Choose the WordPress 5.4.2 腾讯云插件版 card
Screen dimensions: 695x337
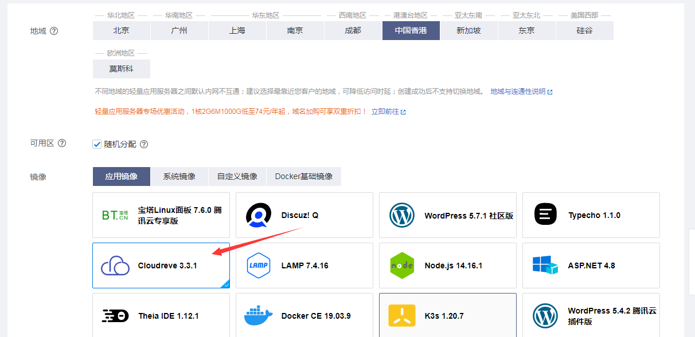[x=591, y=315]
